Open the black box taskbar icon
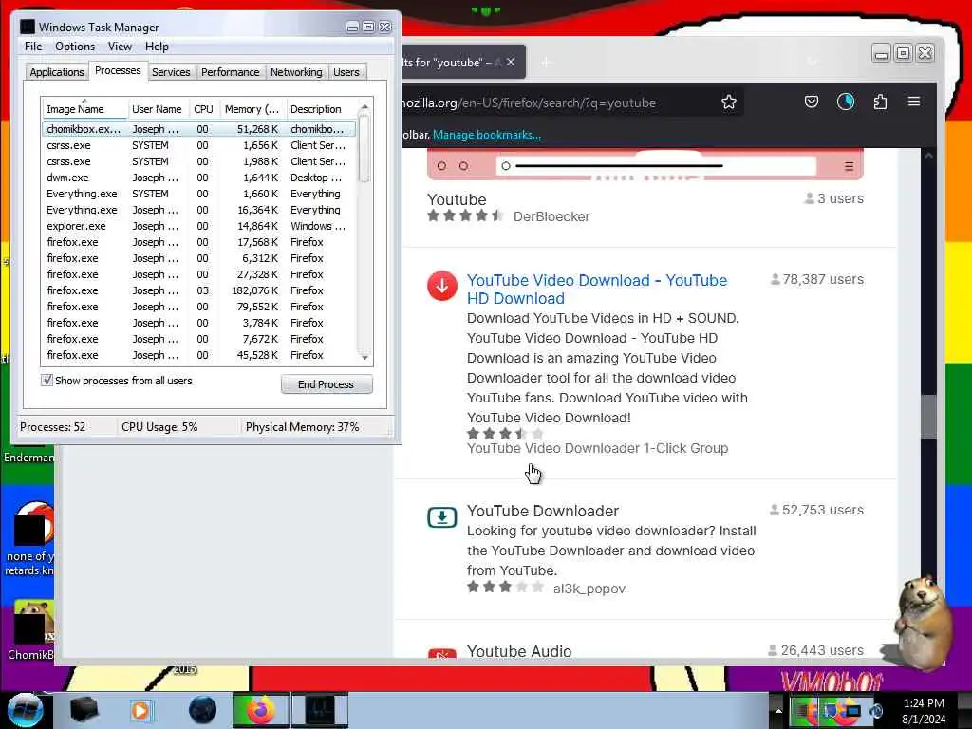The height and width of the screenshot is (729, 972). tap(84, 710)
